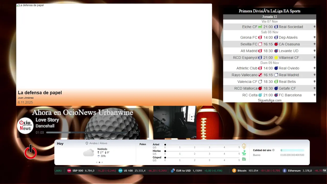The width and height of the screenshot is (327, 184).
Task: Click the Jornada 12 header
Action: coord(270,17)
